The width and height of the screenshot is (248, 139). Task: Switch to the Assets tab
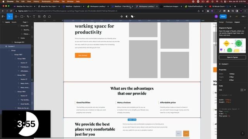14,22
